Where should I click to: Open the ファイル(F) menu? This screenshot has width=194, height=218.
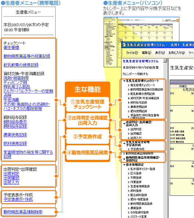tap(132, 53)
